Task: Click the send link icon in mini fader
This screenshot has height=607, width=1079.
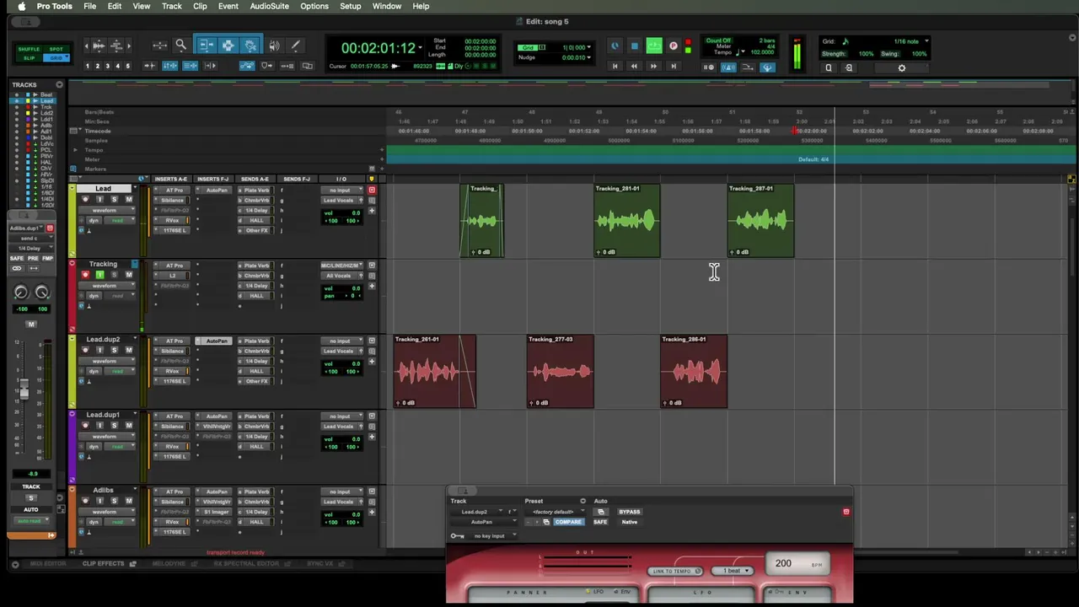Action: click(x=16, y=269)
